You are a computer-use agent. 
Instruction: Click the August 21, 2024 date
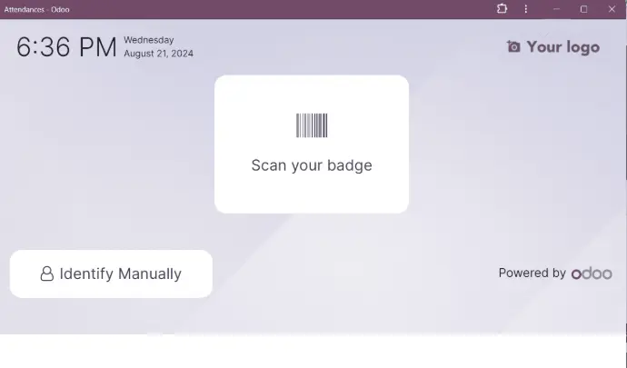point(158,54)
